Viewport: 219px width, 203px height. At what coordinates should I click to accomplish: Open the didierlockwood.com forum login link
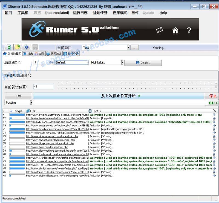pos(52,136)
